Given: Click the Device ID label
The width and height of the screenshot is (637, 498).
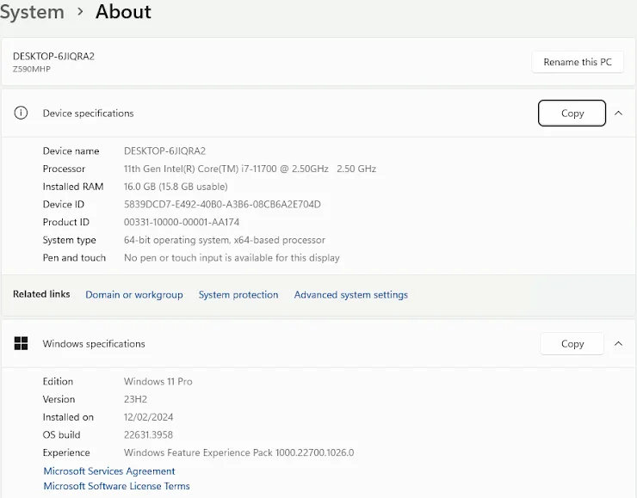Looking at the screenshot, I should [64, 205].
